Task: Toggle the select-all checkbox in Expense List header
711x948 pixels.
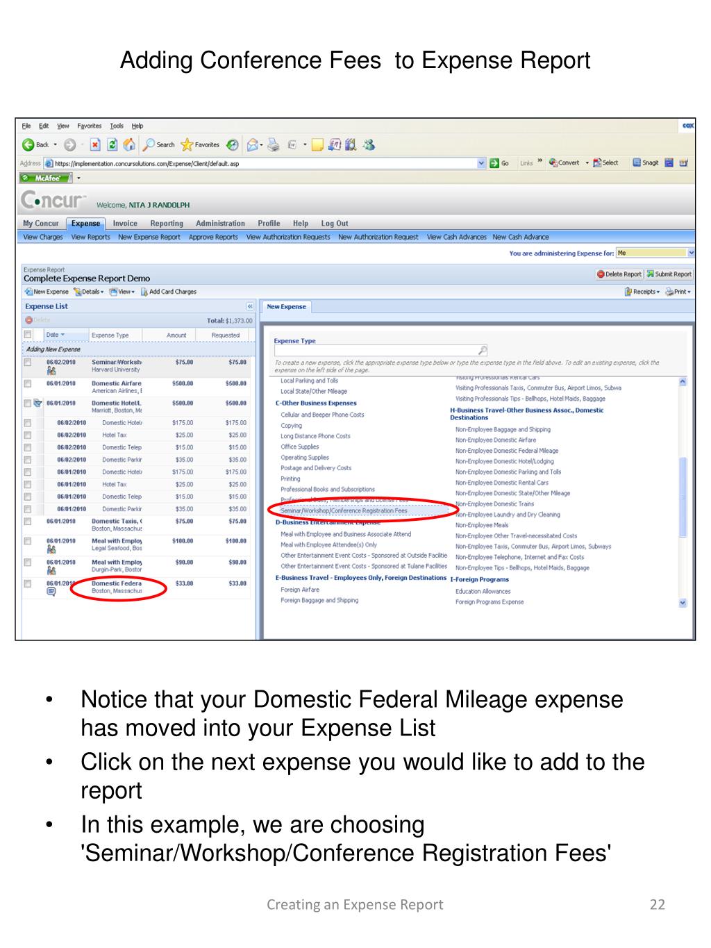Action: pos(28,335)
